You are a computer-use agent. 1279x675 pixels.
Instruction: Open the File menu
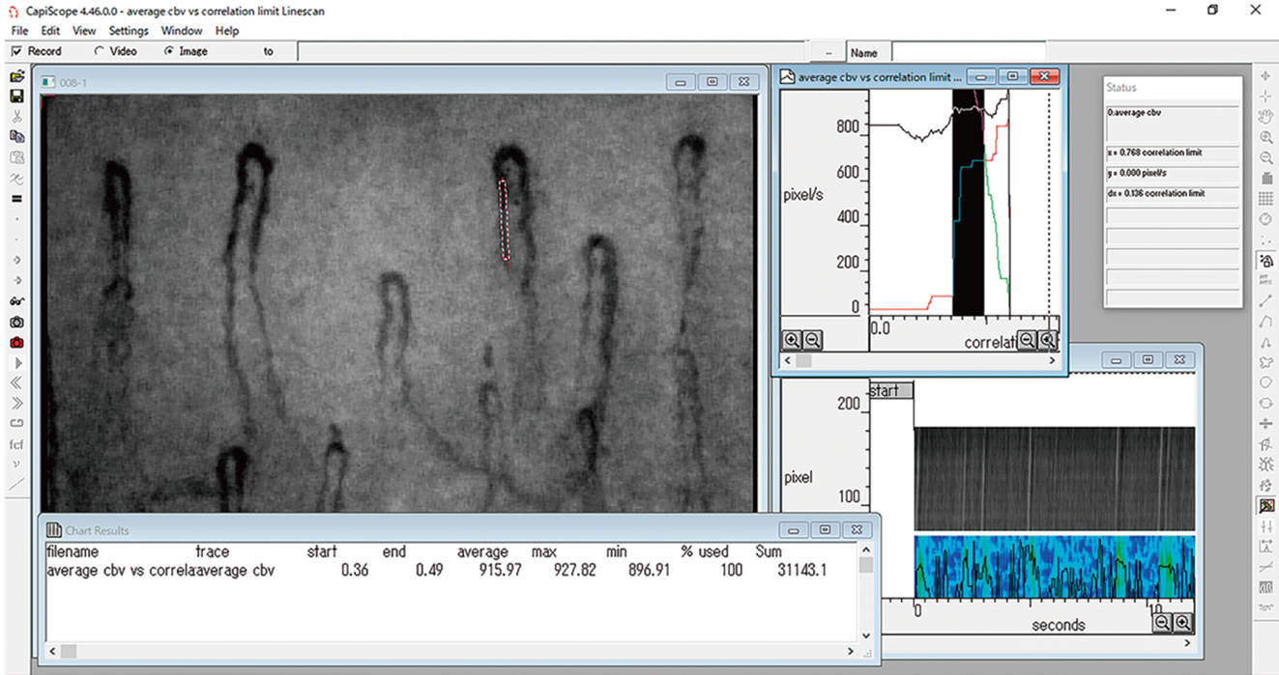(x=19, y=31)
